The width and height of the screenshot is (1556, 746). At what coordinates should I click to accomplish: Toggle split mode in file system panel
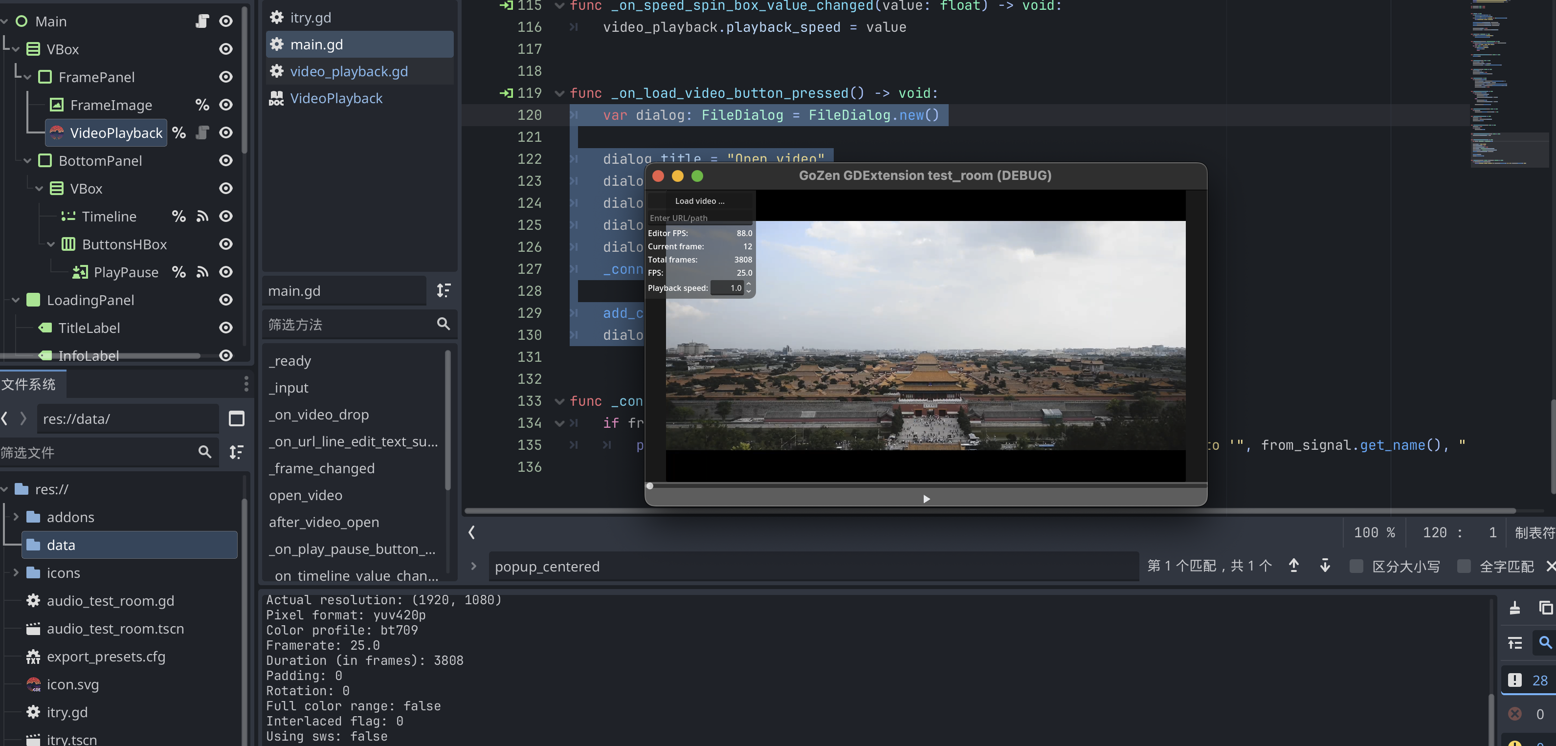[x=236, y=418]
